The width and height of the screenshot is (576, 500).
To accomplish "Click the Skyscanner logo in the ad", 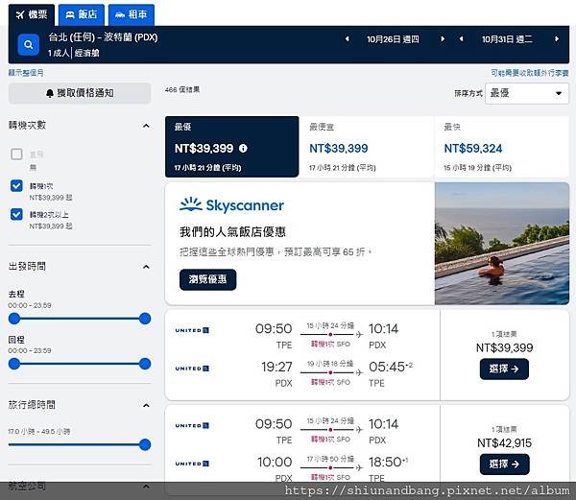I will point(231,205).
